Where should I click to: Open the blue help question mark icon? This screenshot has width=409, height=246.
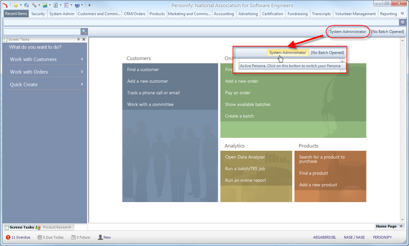[77, 5]
